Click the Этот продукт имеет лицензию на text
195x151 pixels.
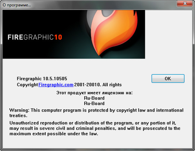94,93
